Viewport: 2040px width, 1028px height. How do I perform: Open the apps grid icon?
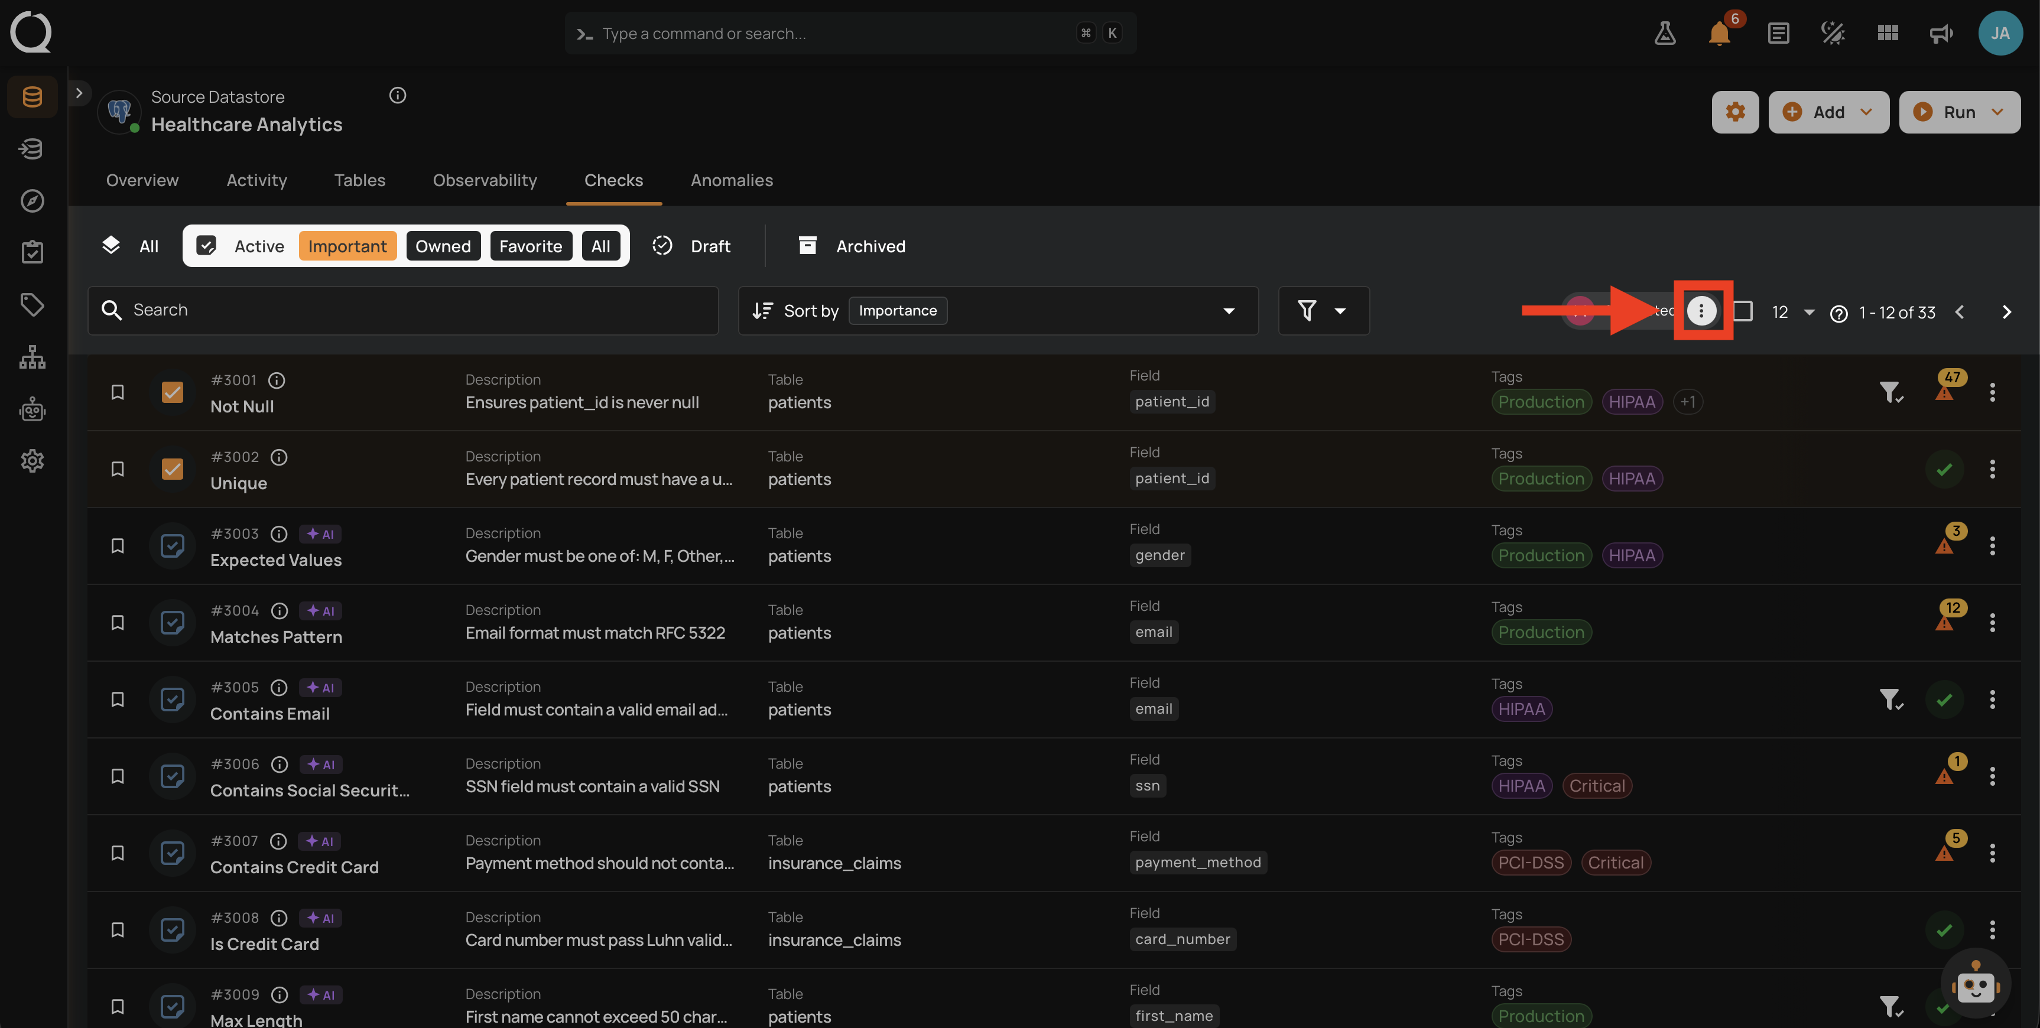[1888, 33]
